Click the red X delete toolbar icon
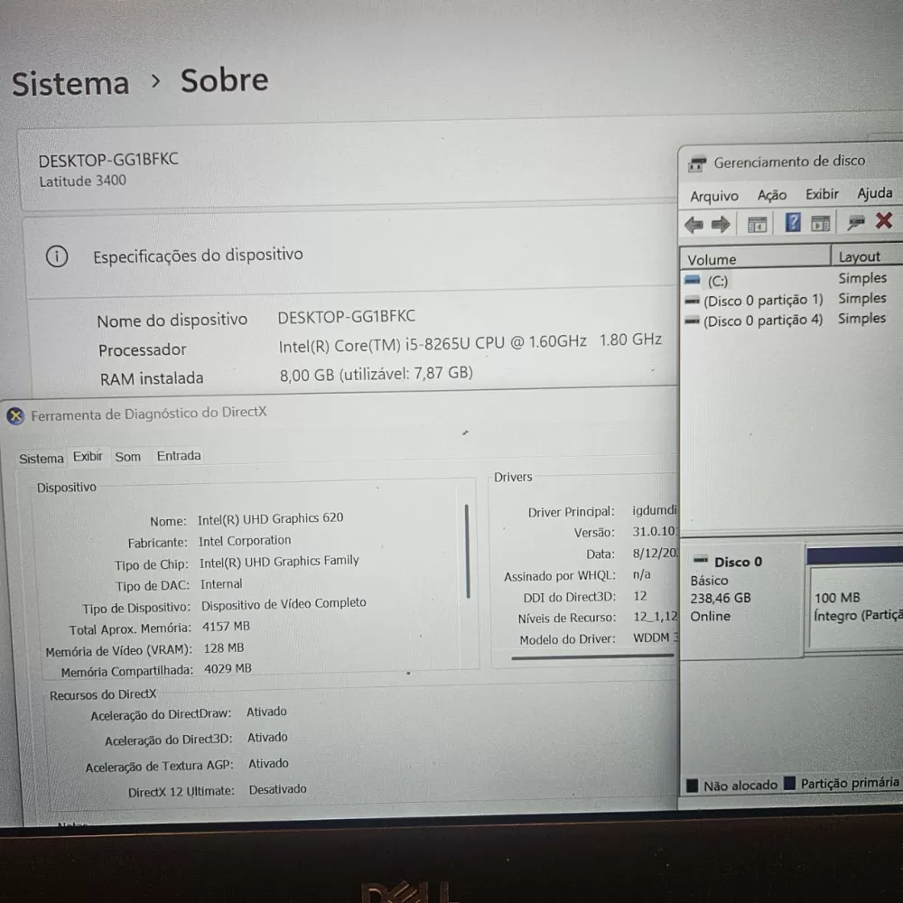Screen dimensions: 903x903 (884, 220)
